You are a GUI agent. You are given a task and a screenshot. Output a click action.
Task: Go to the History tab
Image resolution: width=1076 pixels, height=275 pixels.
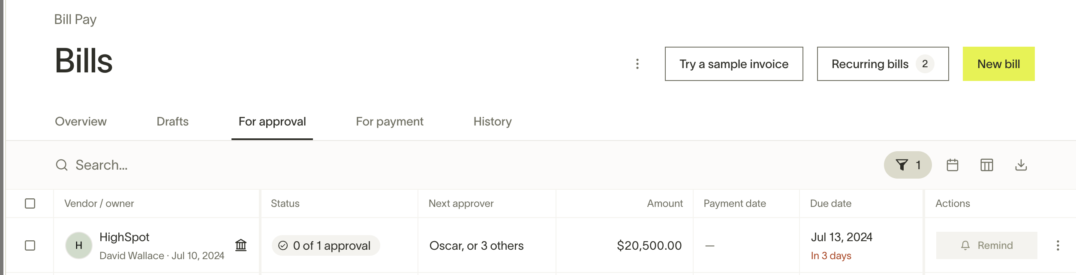(x=493, y=122)
